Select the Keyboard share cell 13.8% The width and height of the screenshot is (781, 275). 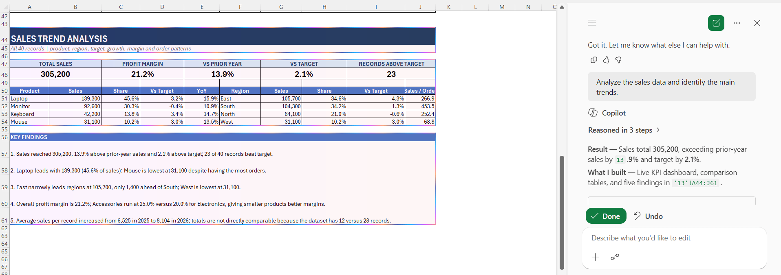coord(121,114)
